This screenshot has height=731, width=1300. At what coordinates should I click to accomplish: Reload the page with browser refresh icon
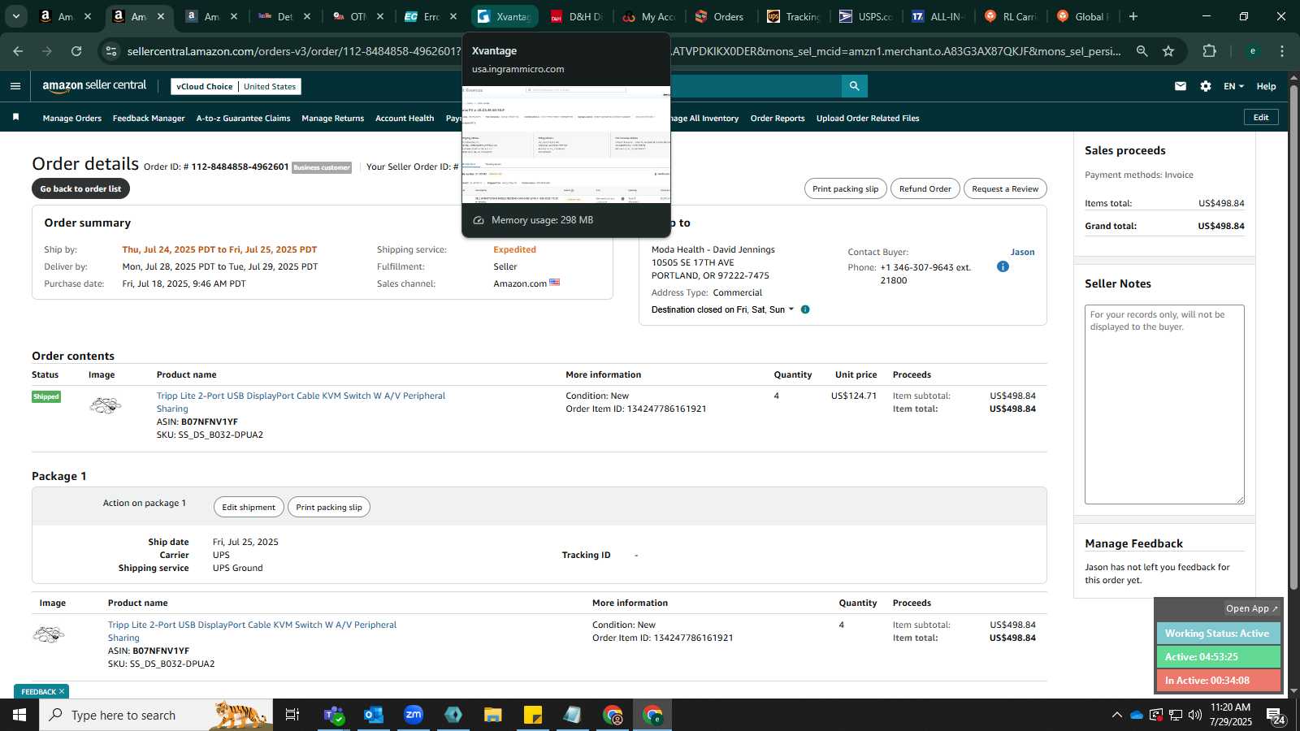76,51
